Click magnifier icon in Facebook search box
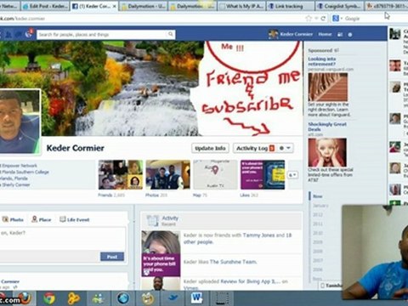This screenshot has width=408, height=306. (x=171, y=34)
